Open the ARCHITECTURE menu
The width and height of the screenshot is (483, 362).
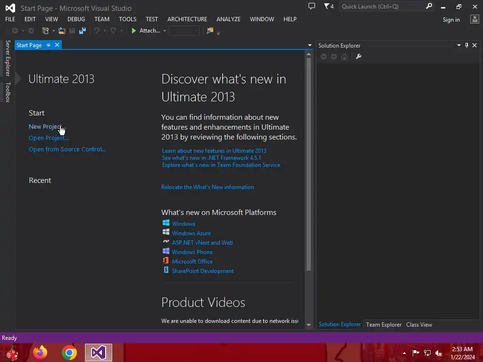[187, 19]
